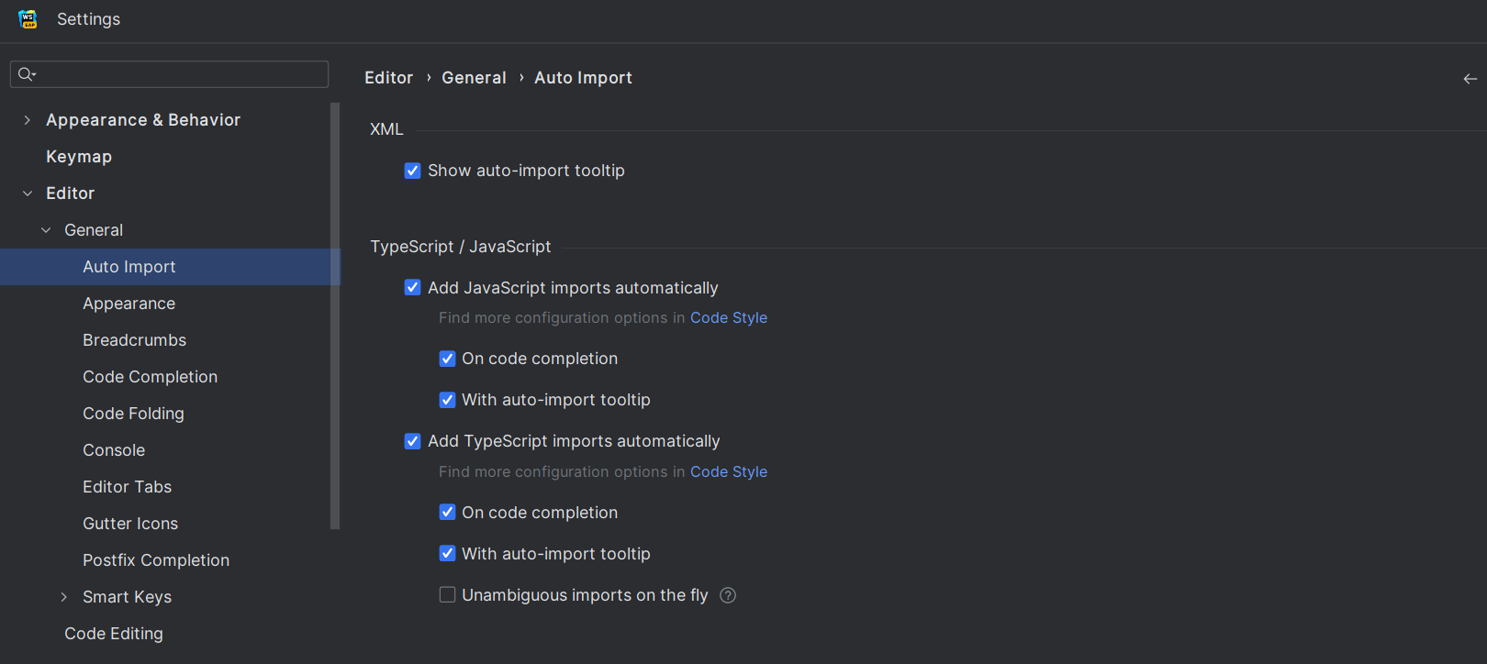Go to Editor Tabs settings
This screenshot has height=664, width=1487.
click(127, 487)
